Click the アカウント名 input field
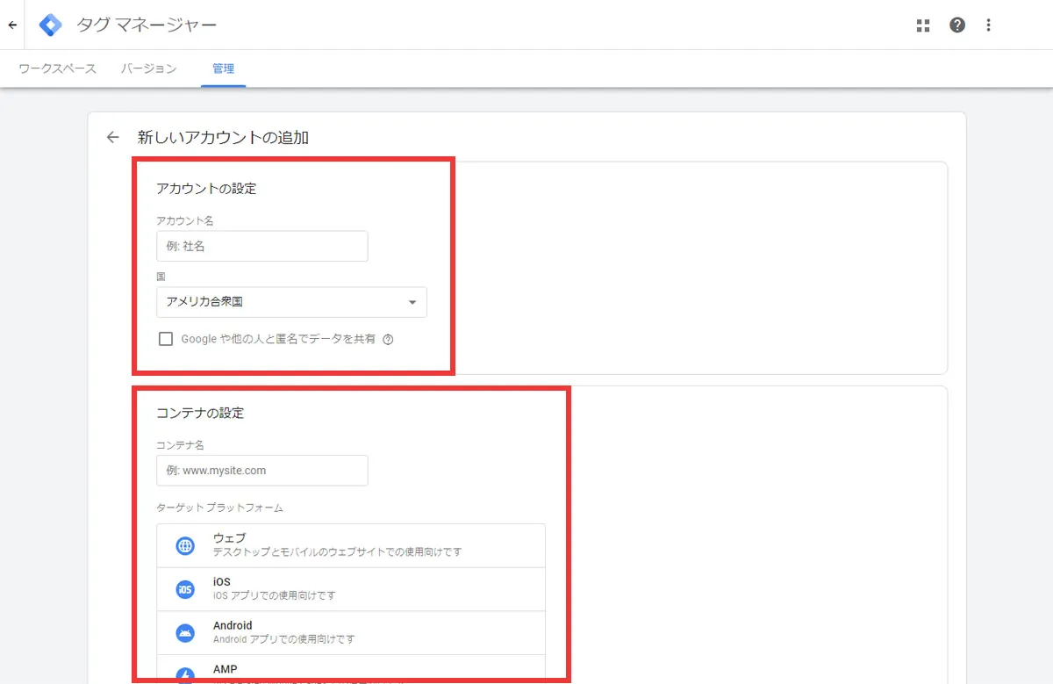The image size is (1053, 684). point(261,246)
